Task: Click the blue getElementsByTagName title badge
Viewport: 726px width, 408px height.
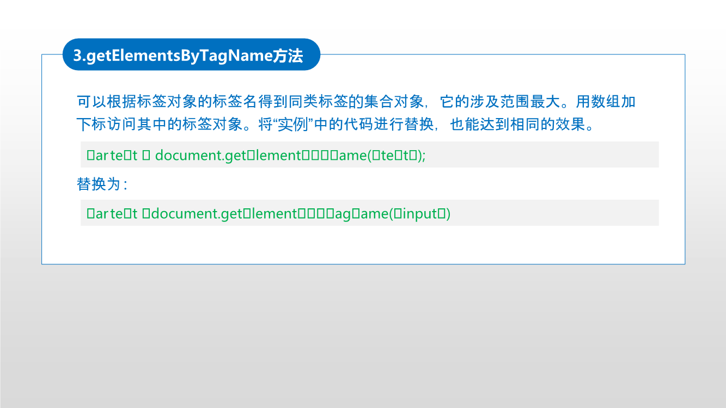Action: pos(191,54)
